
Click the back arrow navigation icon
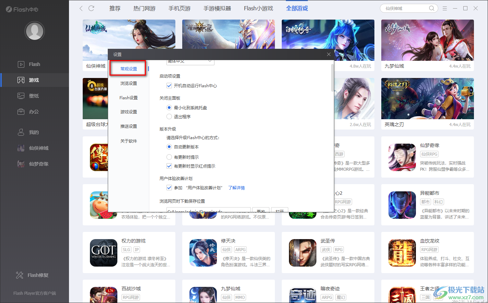(81, 8)
